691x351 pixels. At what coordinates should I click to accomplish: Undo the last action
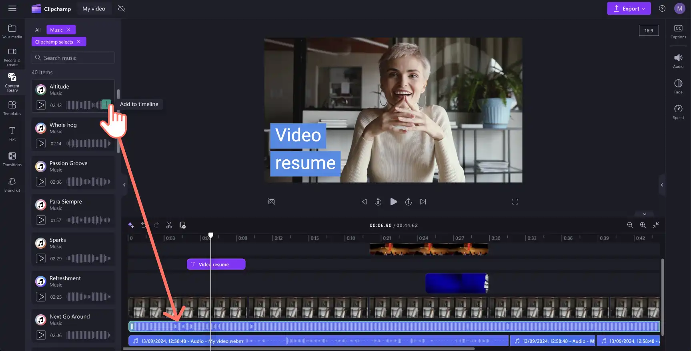pyautogui.click(x=144, y=225)
